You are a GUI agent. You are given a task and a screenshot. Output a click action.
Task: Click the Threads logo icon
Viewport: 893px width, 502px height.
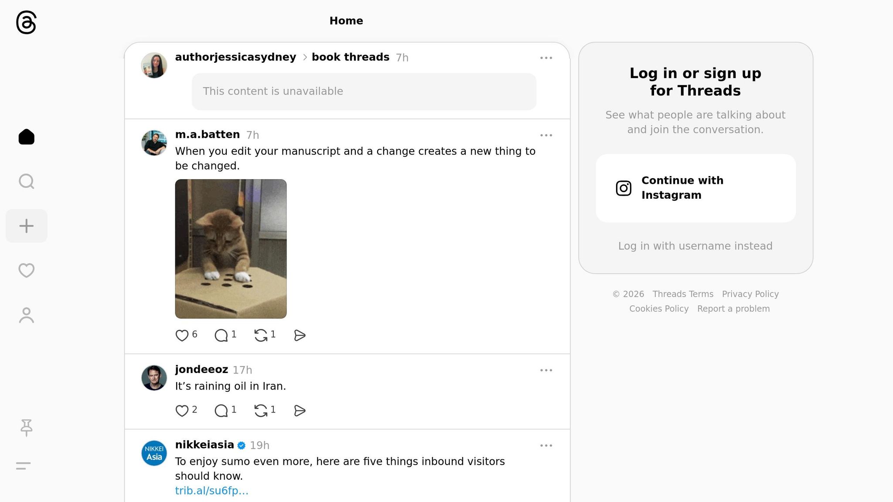[x=26, y=23]
